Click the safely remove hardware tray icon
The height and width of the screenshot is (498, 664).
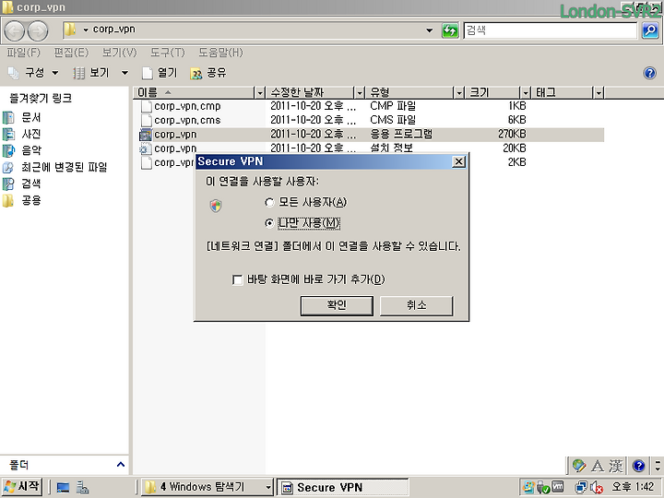point(543,488)
